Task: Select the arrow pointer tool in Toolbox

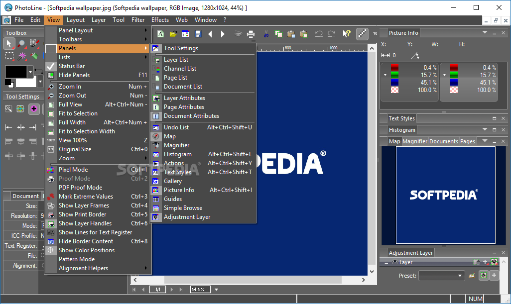Action: [9, 43]
